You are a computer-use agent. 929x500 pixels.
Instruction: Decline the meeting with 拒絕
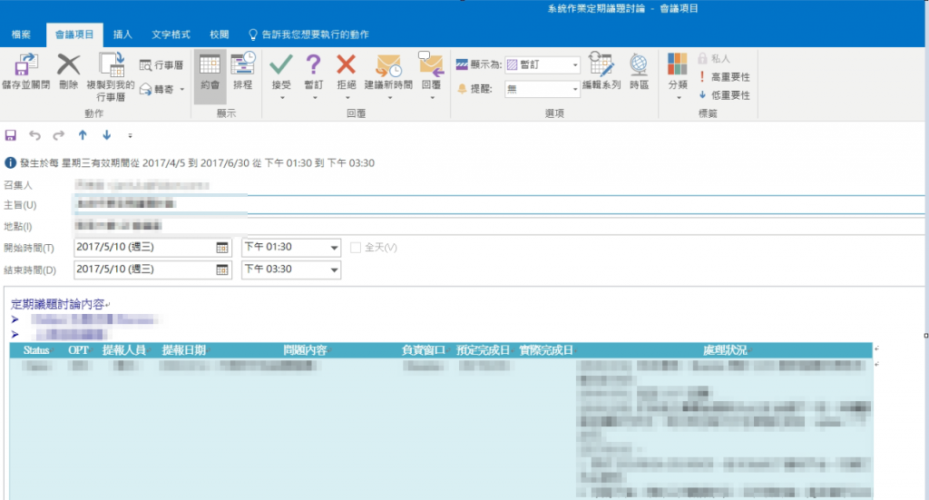346,64
